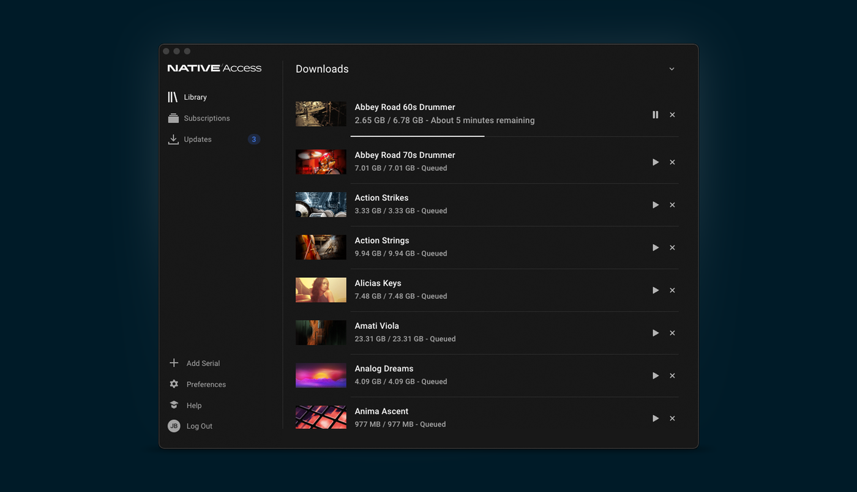Click the Downloads heading
857x492 pixels.
[322, 69]
